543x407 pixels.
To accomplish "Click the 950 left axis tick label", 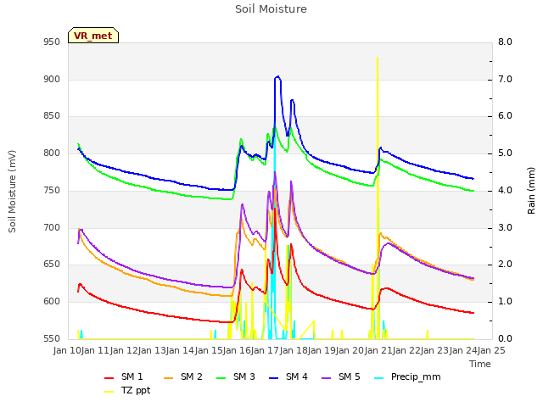I will point(52,42).
